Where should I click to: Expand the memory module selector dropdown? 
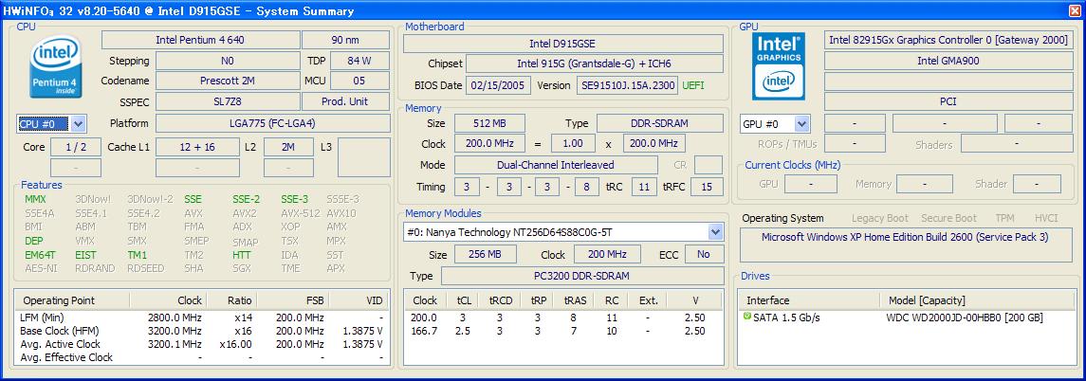(x=715, y=232)
